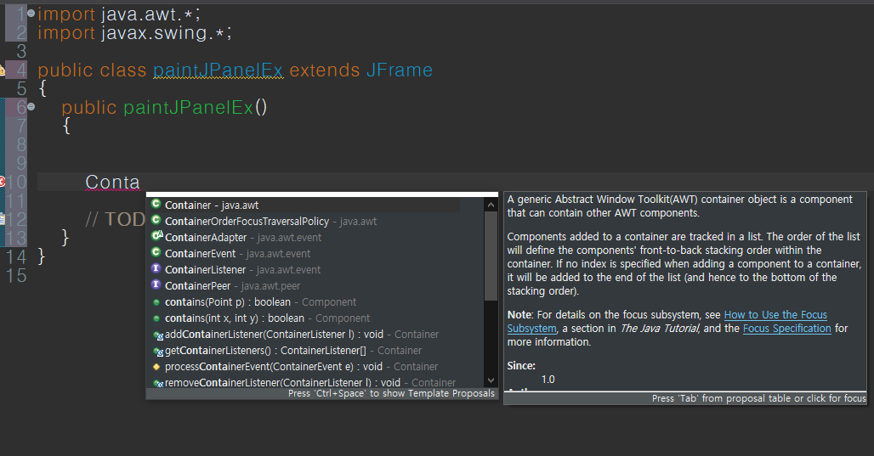Click proposal list scroll down arrow
The height and width of the screenshot is (456, 874).
click(491, 380)
